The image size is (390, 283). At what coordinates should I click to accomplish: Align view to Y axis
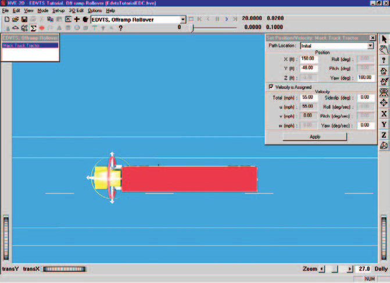coord(384,124)
